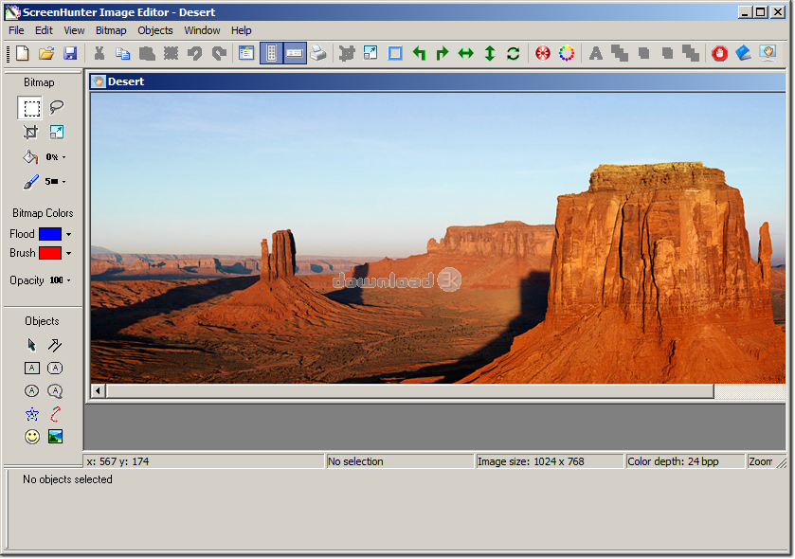
Task: Rotate the image with the rotate icon
Action: click(x=513, y=54)
